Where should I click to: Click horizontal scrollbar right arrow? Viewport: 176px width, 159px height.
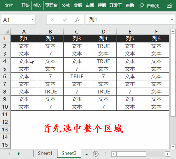pyautogui.click(x=168, y=154)
